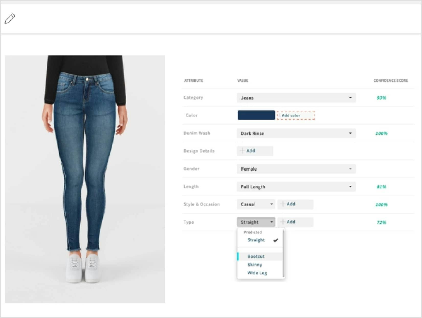Click the Add icon beside Style & Occasion
422x318 pixels.
coord(283,204)
